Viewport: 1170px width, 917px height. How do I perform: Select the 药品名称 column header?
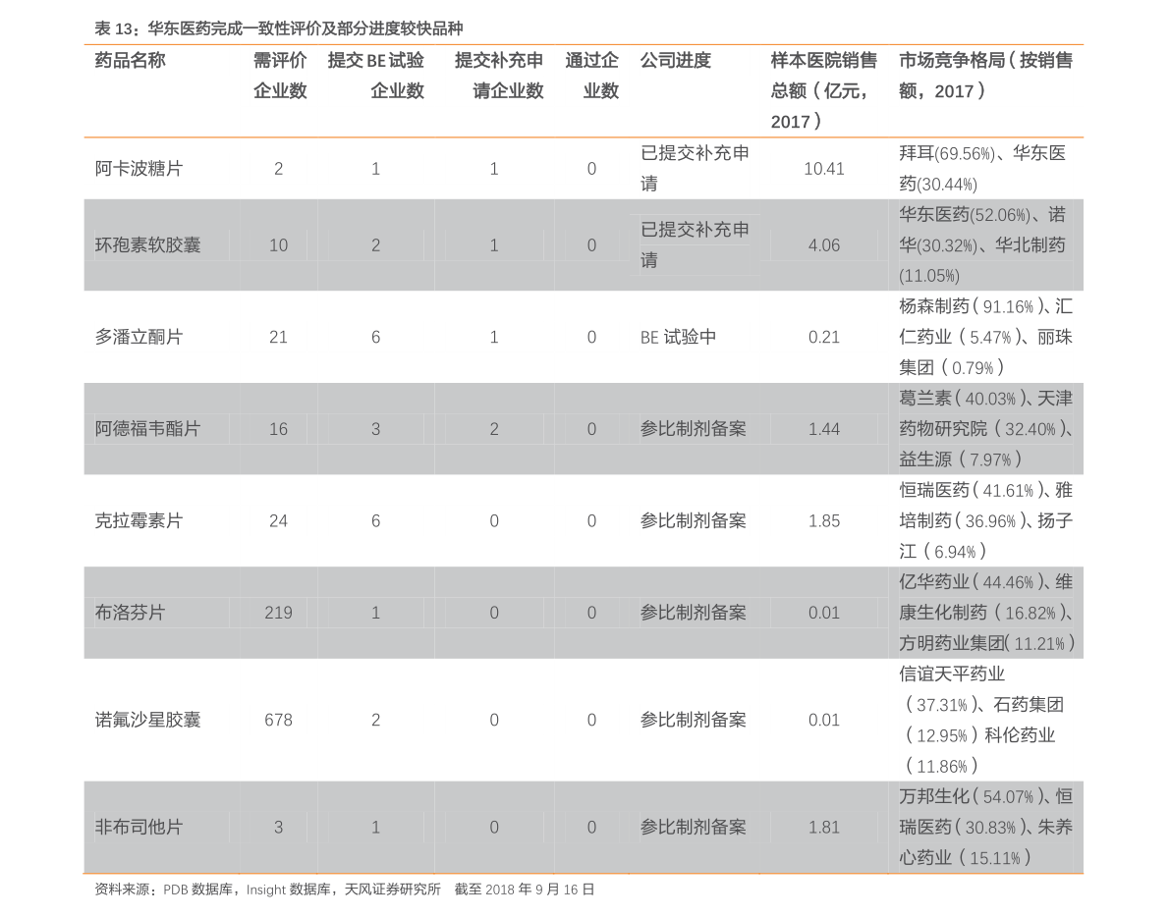130,61
